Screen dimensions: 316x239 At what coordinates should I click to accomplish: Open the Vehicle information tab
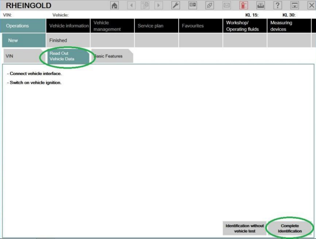(68, 26)
